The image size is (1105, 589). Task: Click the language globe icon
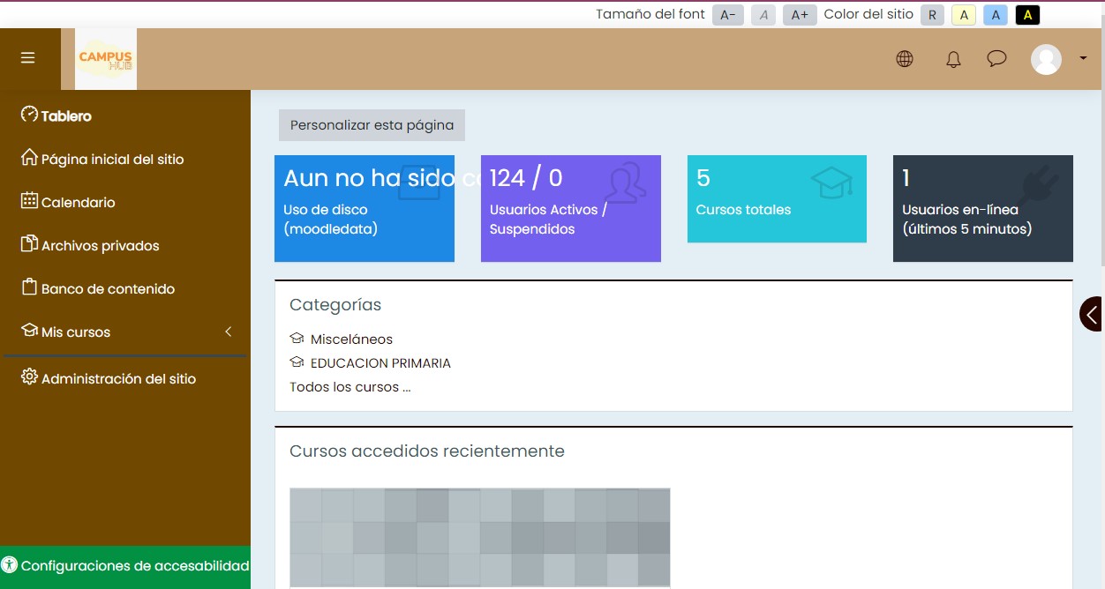[x=905, y=59]
